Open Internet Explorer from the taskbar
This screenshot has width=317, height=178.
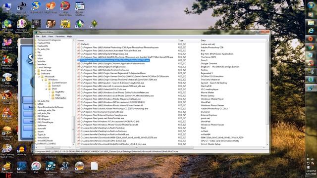pyautogui.click(x=311, y=31)
